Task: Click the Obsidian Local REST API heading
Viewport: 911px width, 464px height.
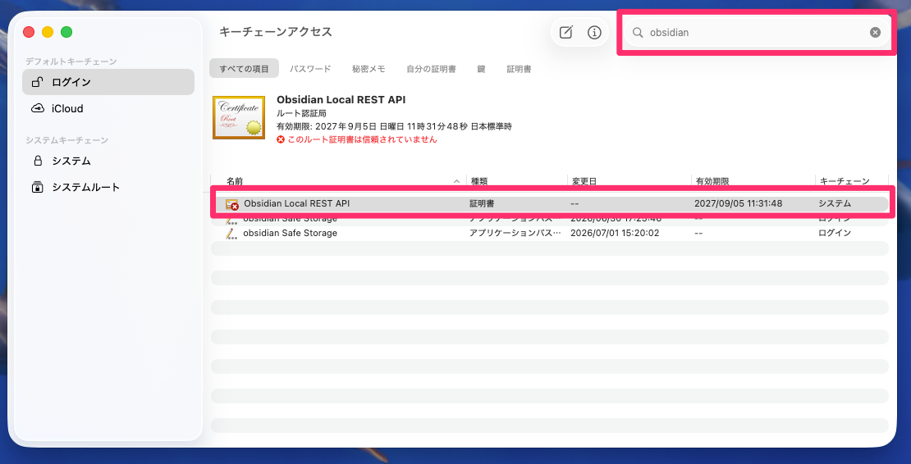Action: pos(341,100)
